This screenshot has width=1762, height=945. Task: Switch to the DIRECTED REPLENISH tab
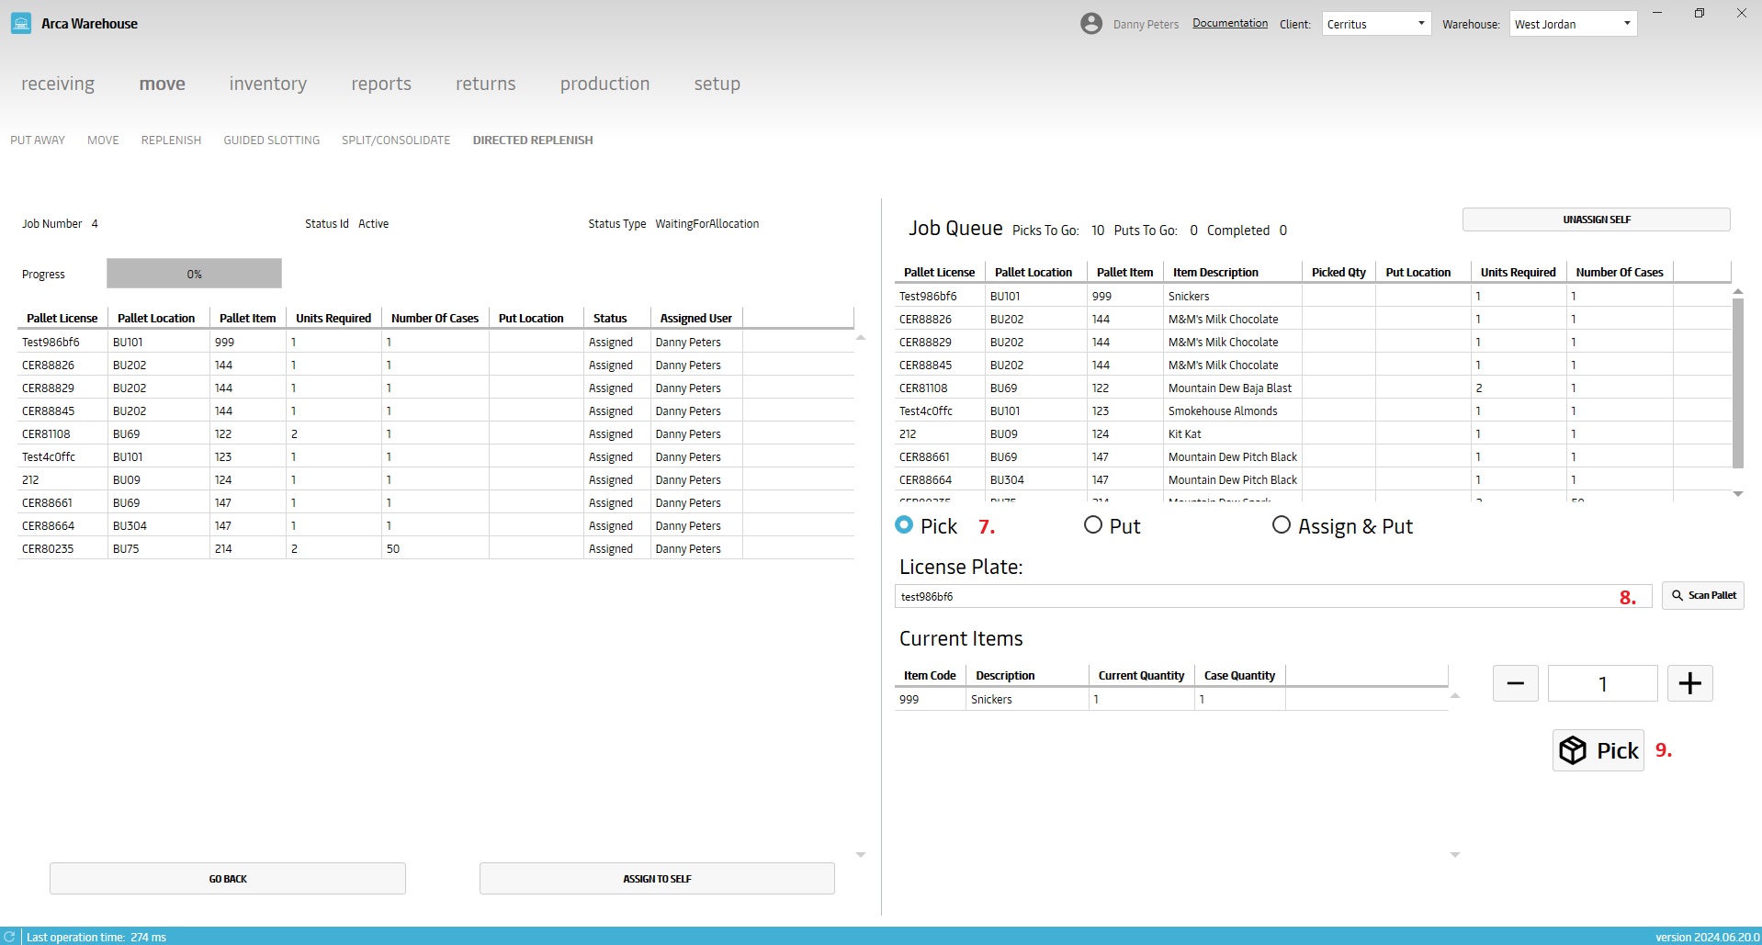pos(533,141)
